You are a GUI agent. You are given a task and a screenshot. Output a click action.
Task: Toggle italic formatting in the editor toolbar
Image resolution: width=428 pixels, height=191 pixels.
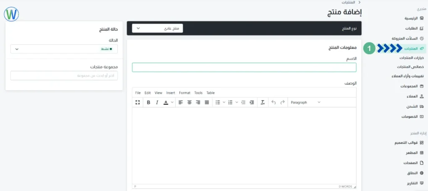[157, 102]
